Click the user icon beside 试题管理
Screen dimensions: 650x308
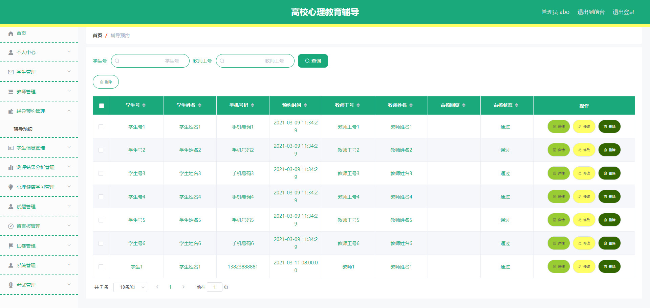click(11, 207)
